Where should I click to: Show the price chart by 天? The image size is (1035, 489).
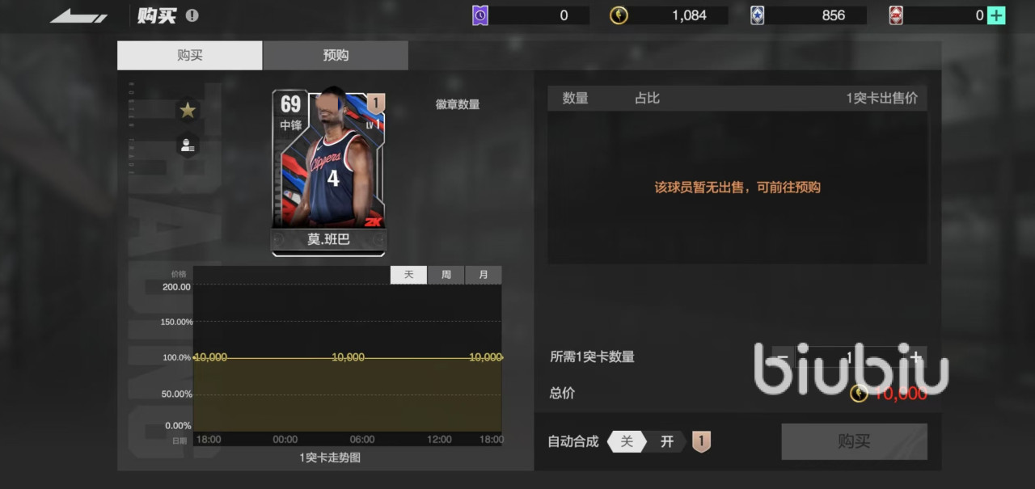409,275
